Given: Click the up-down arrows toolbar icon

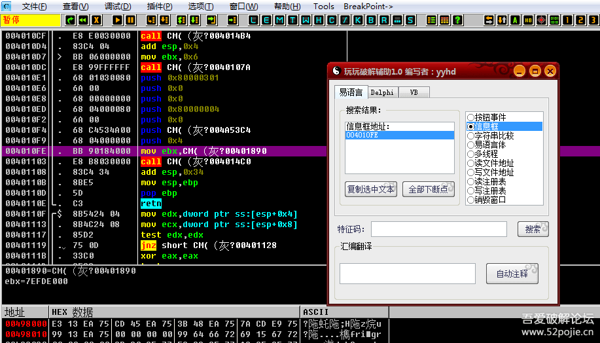Looking at the screenshot, I should 502,20.
